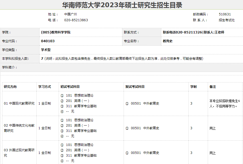This screenshot has height=164, width=243.
Task: Click the planned enrollment number 7 note
Action: (x=122, y=59)
